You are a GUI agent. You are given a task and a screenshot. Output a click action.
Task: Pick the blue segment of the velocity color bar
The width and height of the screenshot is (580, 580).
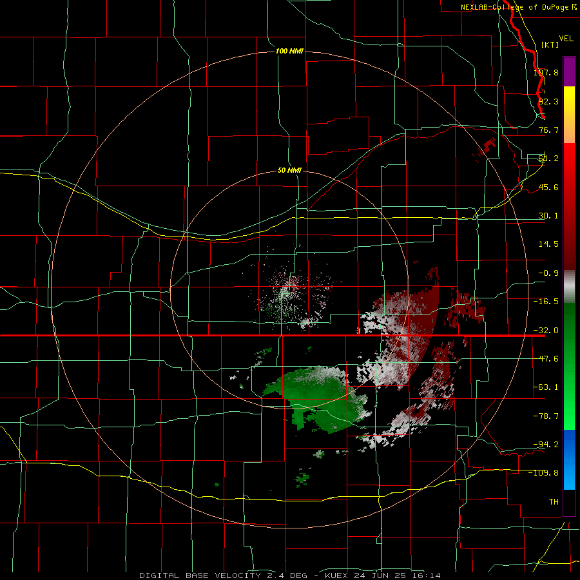(569, 459)
